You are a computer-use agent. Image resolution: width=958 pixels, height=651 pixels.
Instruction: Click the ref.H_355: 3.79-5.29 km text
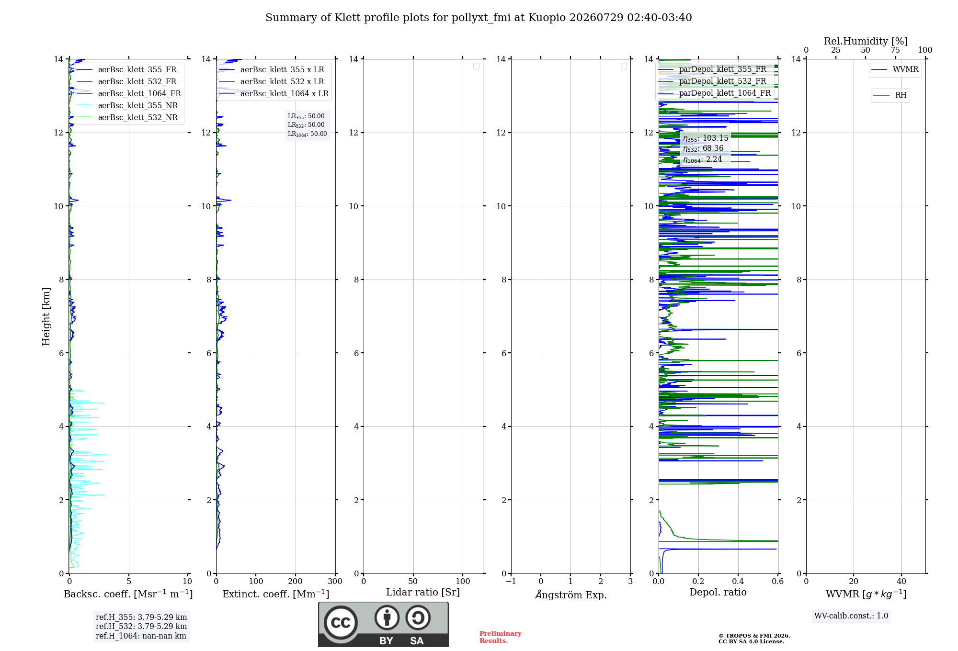click(141, 617)
